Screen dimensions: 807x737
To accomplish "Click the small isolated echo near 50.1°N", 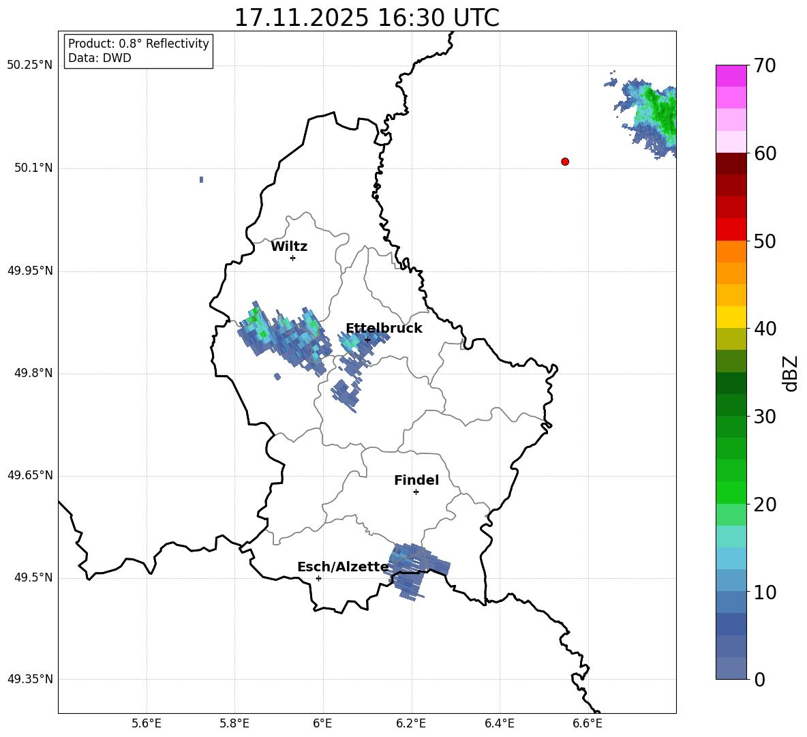I will pos(201,179).
